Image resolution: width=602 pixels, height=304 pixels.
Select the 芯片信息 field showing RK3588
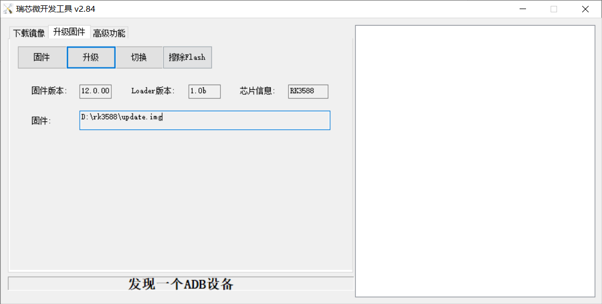308,92
